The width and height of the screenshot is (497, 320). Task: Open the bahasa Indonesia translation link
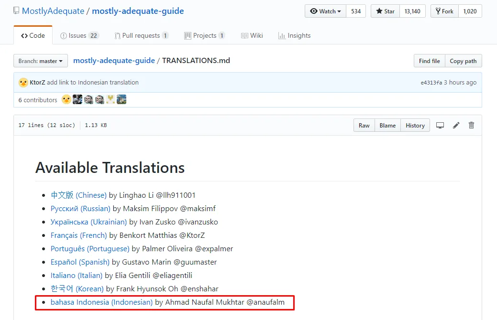[x=102, y=302]
